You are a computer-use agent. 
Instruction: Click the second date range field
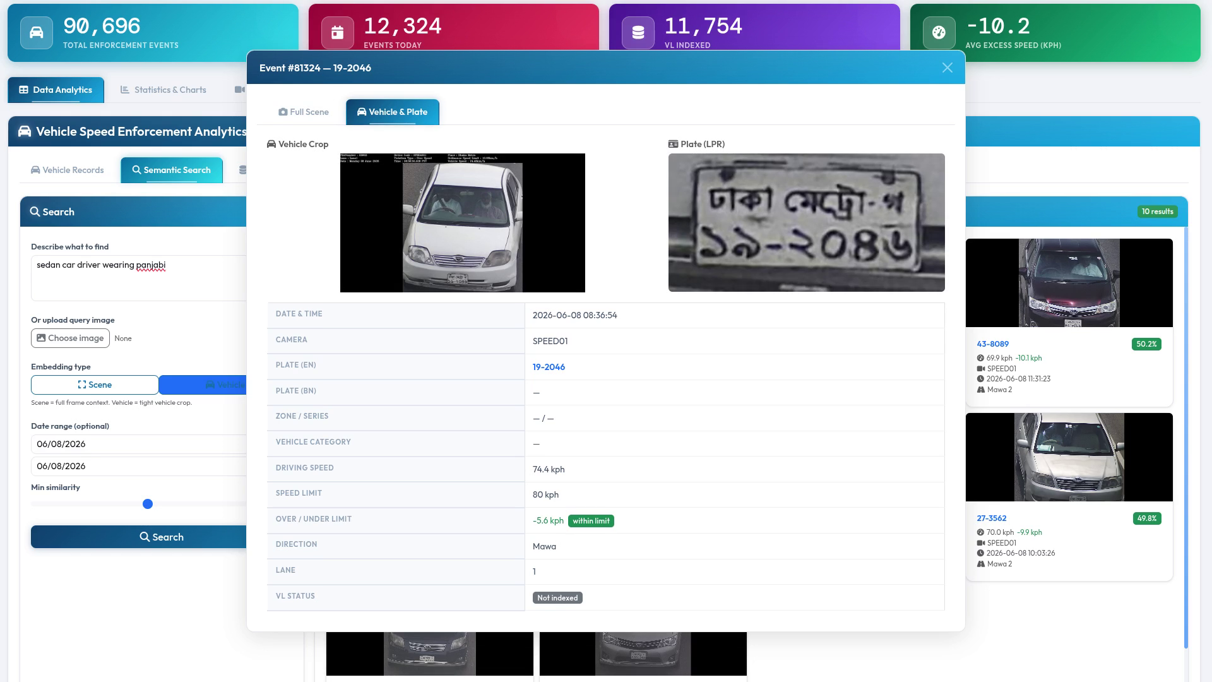point(139,466)
